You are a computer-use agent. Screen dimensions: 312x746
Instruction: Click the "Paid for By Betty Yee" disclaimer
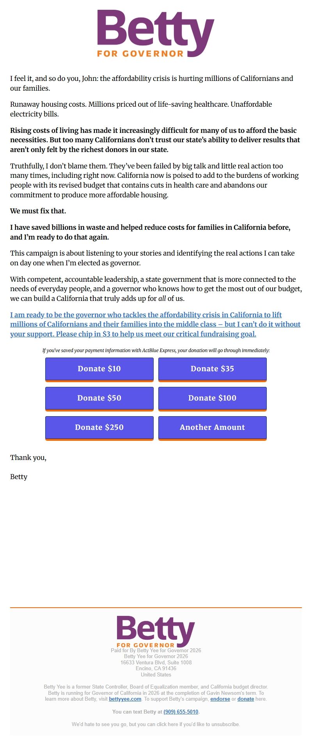pos(156,650)
